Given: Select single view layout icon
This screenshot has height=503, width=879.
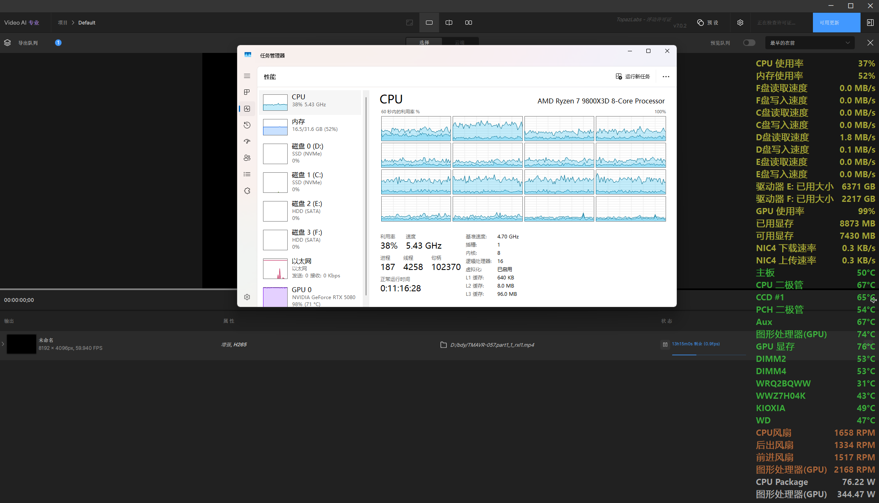Looking at the screenshot, I should [429, 23].
